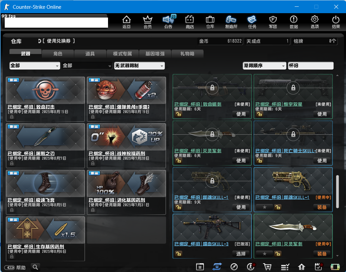
Task: Switch to the 道具 tab
Action: (x=90, y=54)
